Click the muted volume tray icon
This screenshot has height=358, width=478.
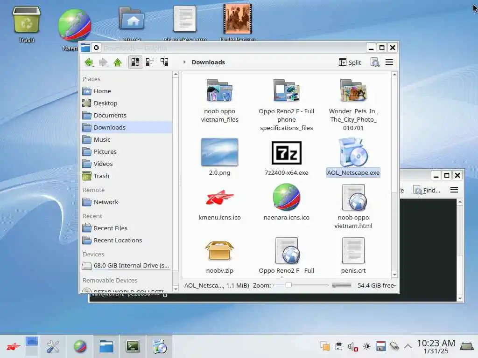pyautogui.click(x=353, y=346)
